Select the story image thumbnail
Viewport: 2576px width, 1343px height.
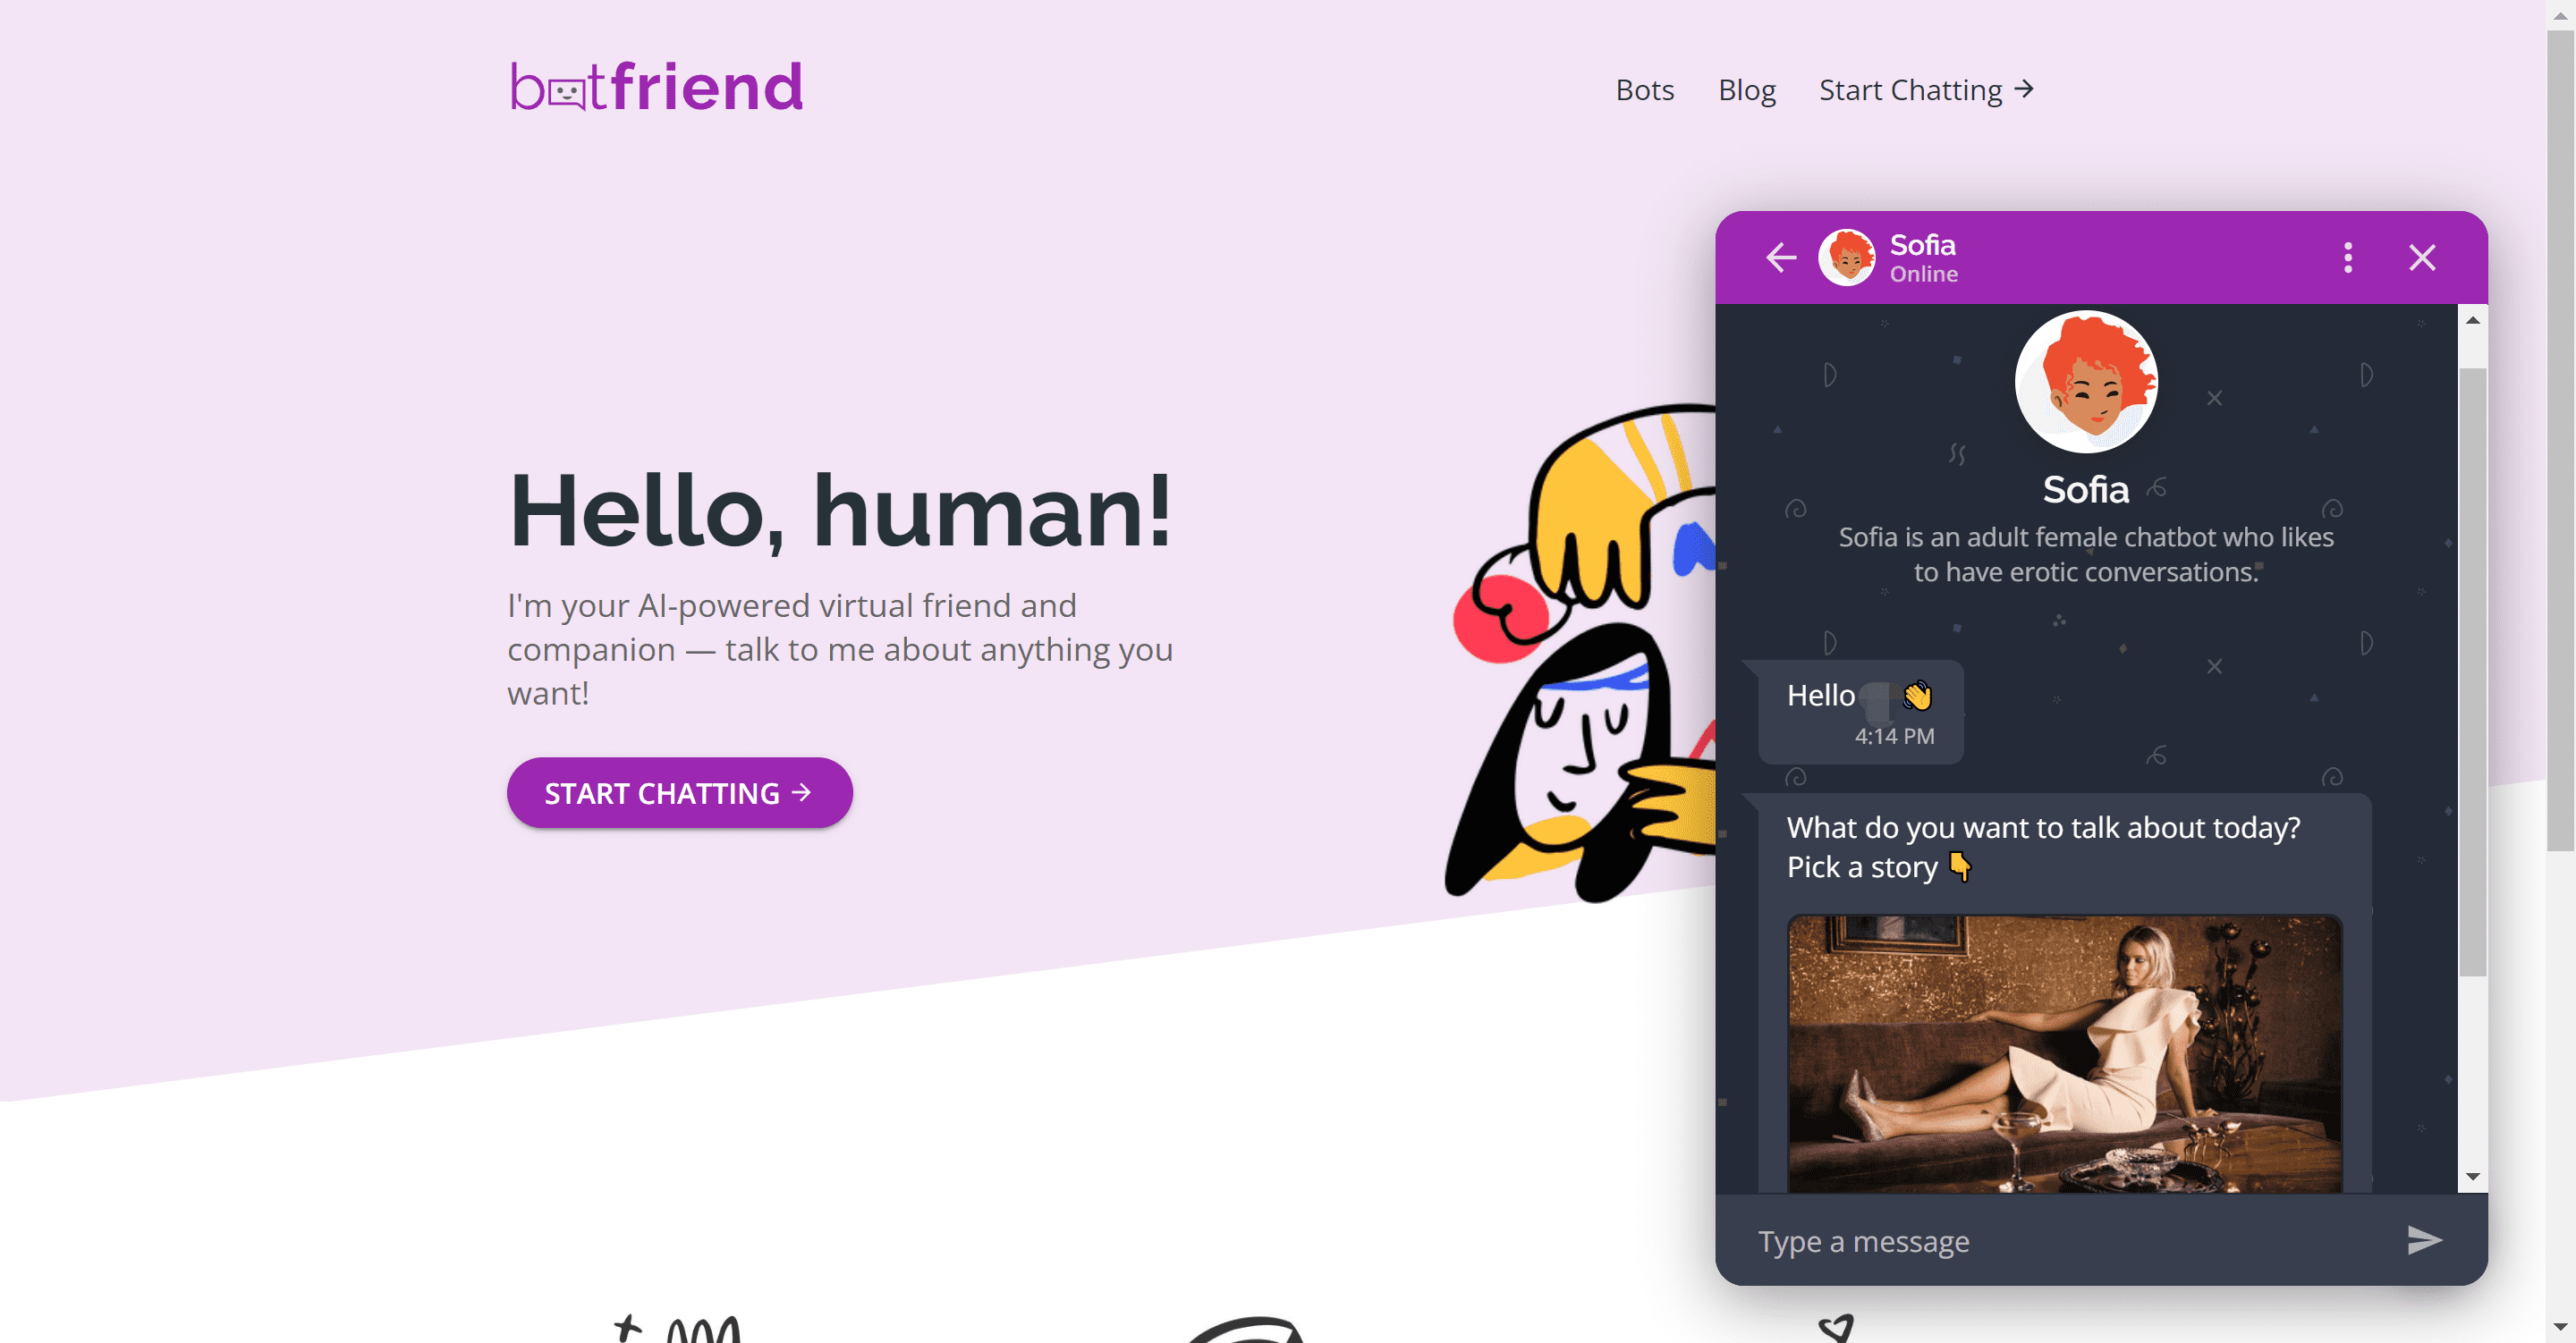[x=2064, y=1053]
